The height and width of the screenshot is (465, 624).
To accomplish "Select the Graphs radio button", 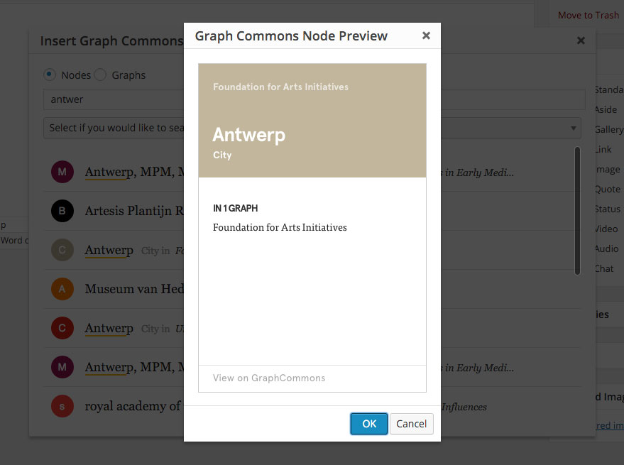I will [100, 75].
